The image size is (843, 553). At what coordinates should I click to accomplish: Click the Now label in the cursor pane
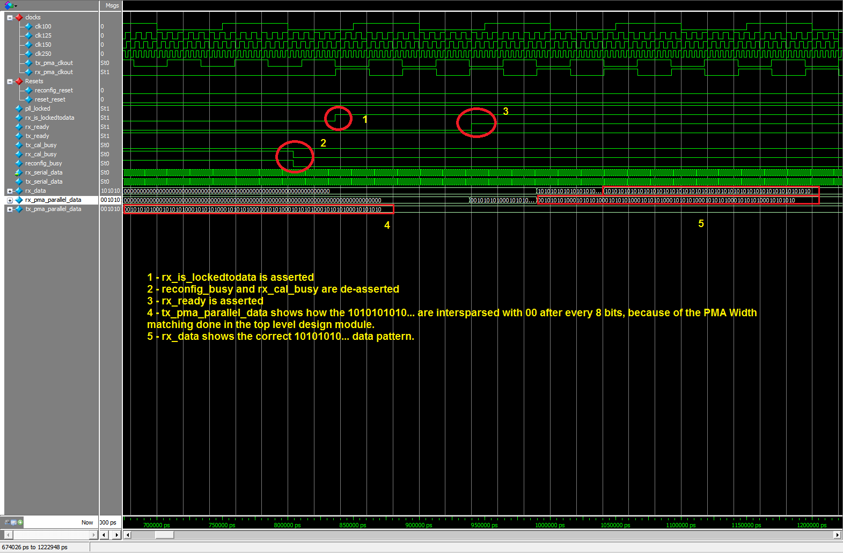pos(87,522)
